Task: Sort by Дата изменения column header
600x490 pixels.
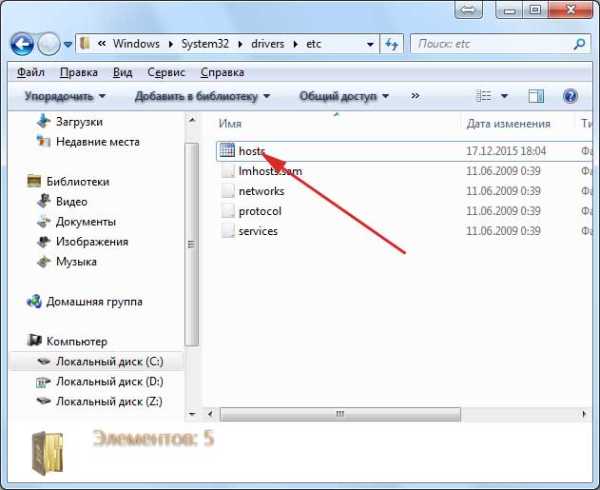Action: click(509, 124)
